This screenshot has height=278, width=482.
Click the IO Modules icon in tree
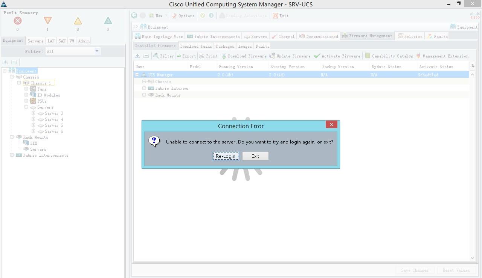(x=33, y=95)
